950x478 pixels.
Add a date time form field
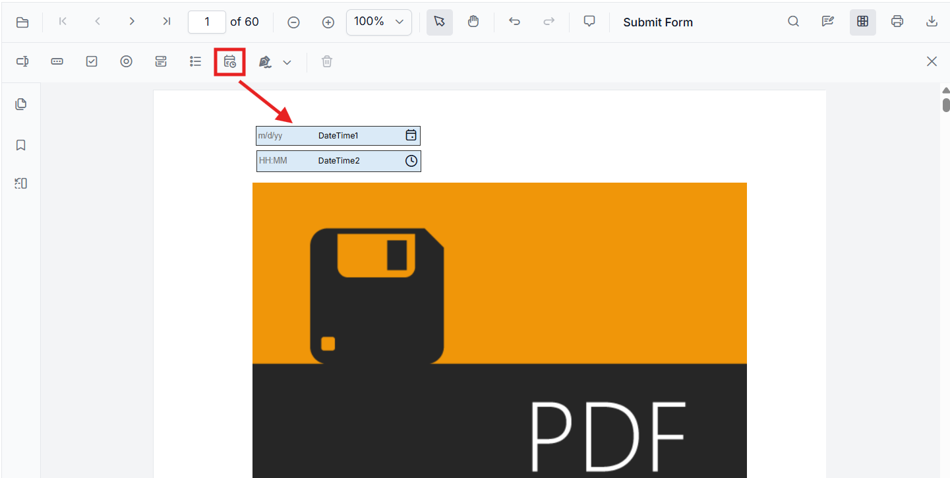tap(229, 62)
